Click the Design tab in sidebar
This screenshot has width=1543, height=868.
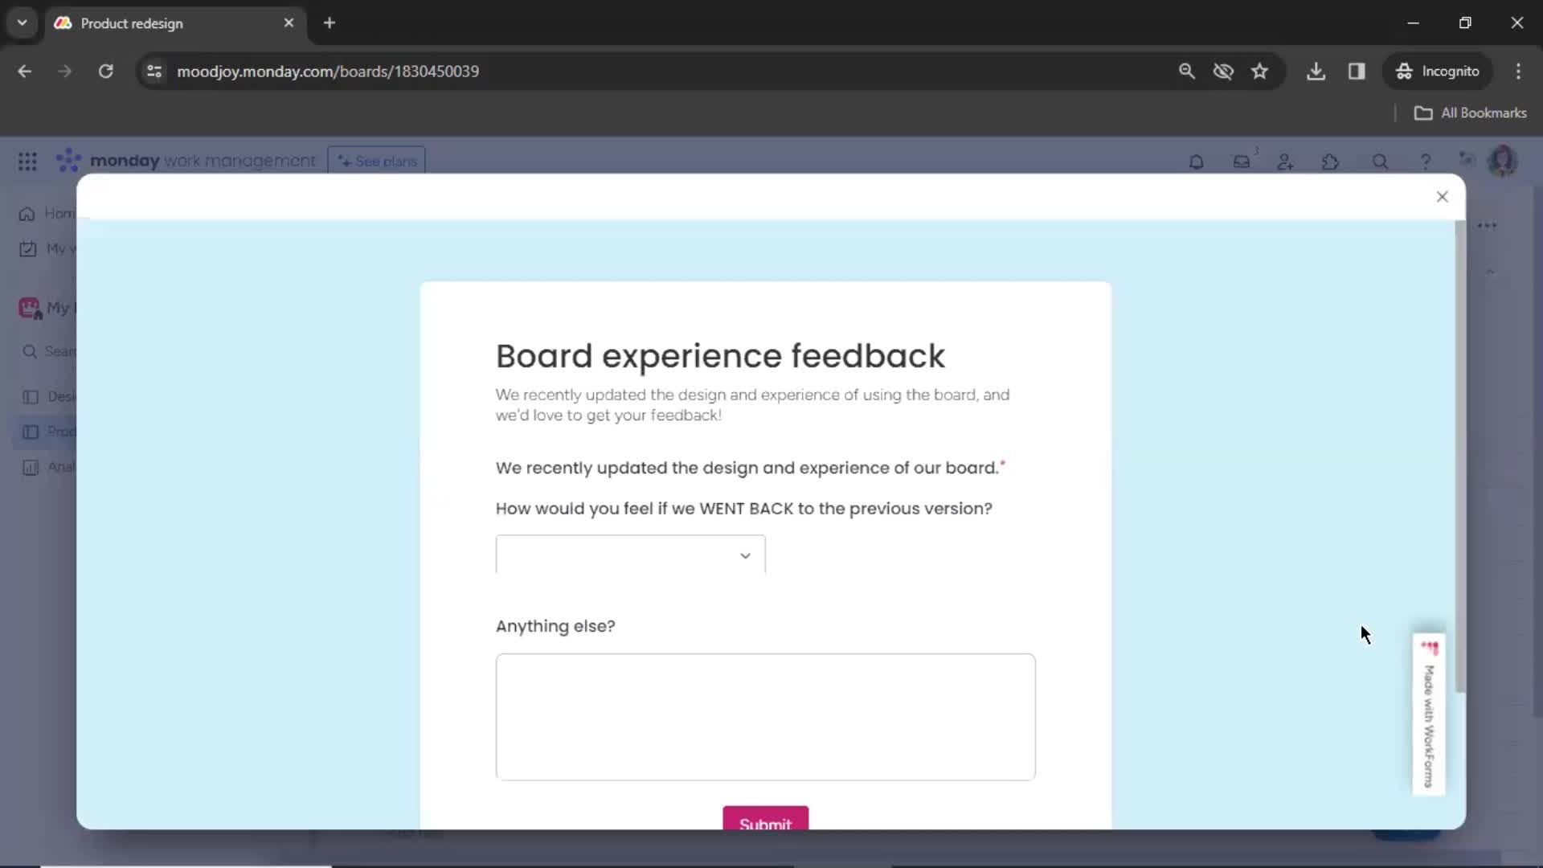coord(59,395)
